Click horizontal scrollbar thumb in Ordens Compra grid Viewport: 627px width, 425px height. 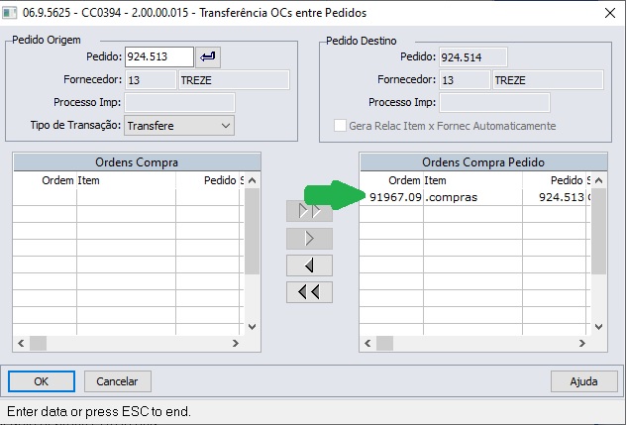tap(38, 343)
